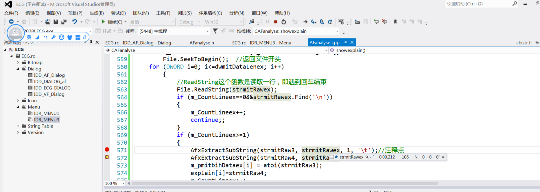Open the data tip visualizer magnifier
Screen dimensions: 540x192
[x=367, y=157]
